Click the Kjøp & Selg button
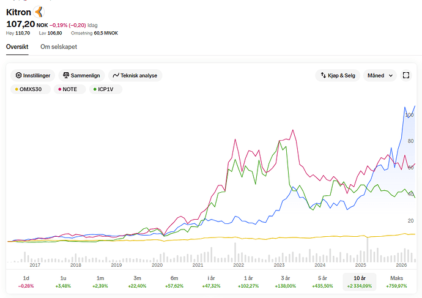The image size is (422, 298). coord(338,75)
